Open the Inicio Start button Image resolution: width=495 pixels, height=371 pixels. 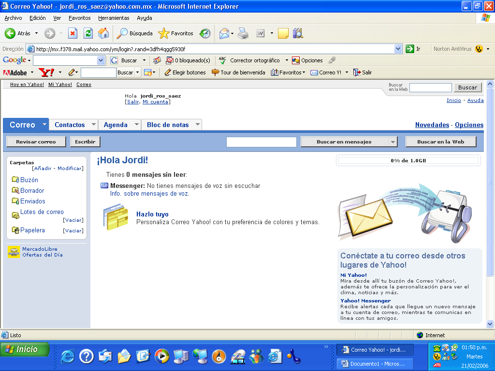coord(25,350)
